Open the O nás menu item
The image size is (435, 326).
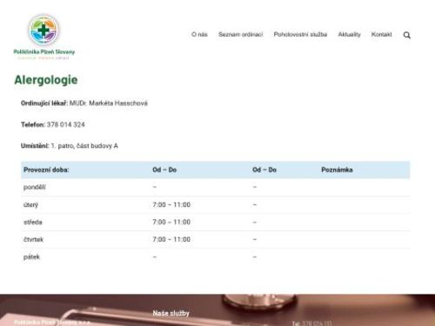coord(199,35)
